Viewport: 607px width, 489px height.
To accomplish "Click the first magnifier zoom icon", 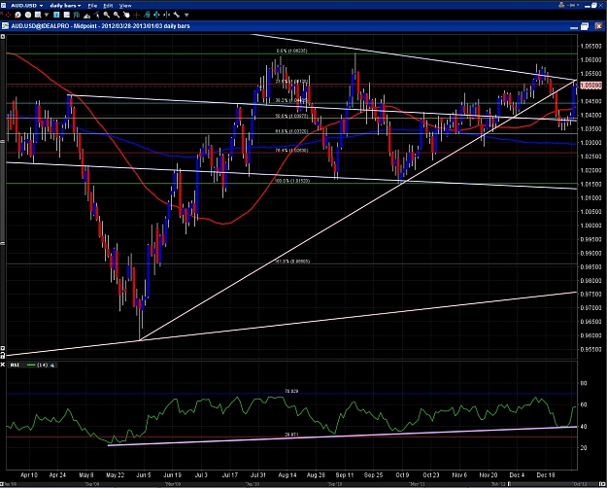I will [107, 15].
